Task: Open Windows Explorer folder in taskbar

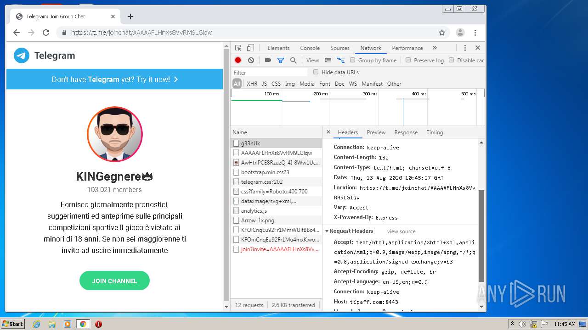Action: point(52,324)
